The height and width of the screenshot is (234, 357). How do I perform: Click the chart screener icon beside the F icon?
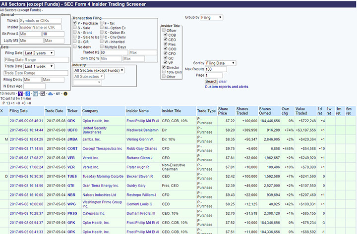43,94
